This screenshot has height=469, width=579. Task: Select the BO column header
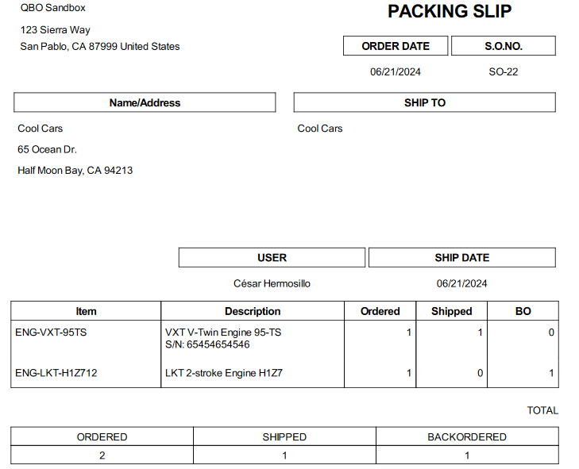point(523,311)
